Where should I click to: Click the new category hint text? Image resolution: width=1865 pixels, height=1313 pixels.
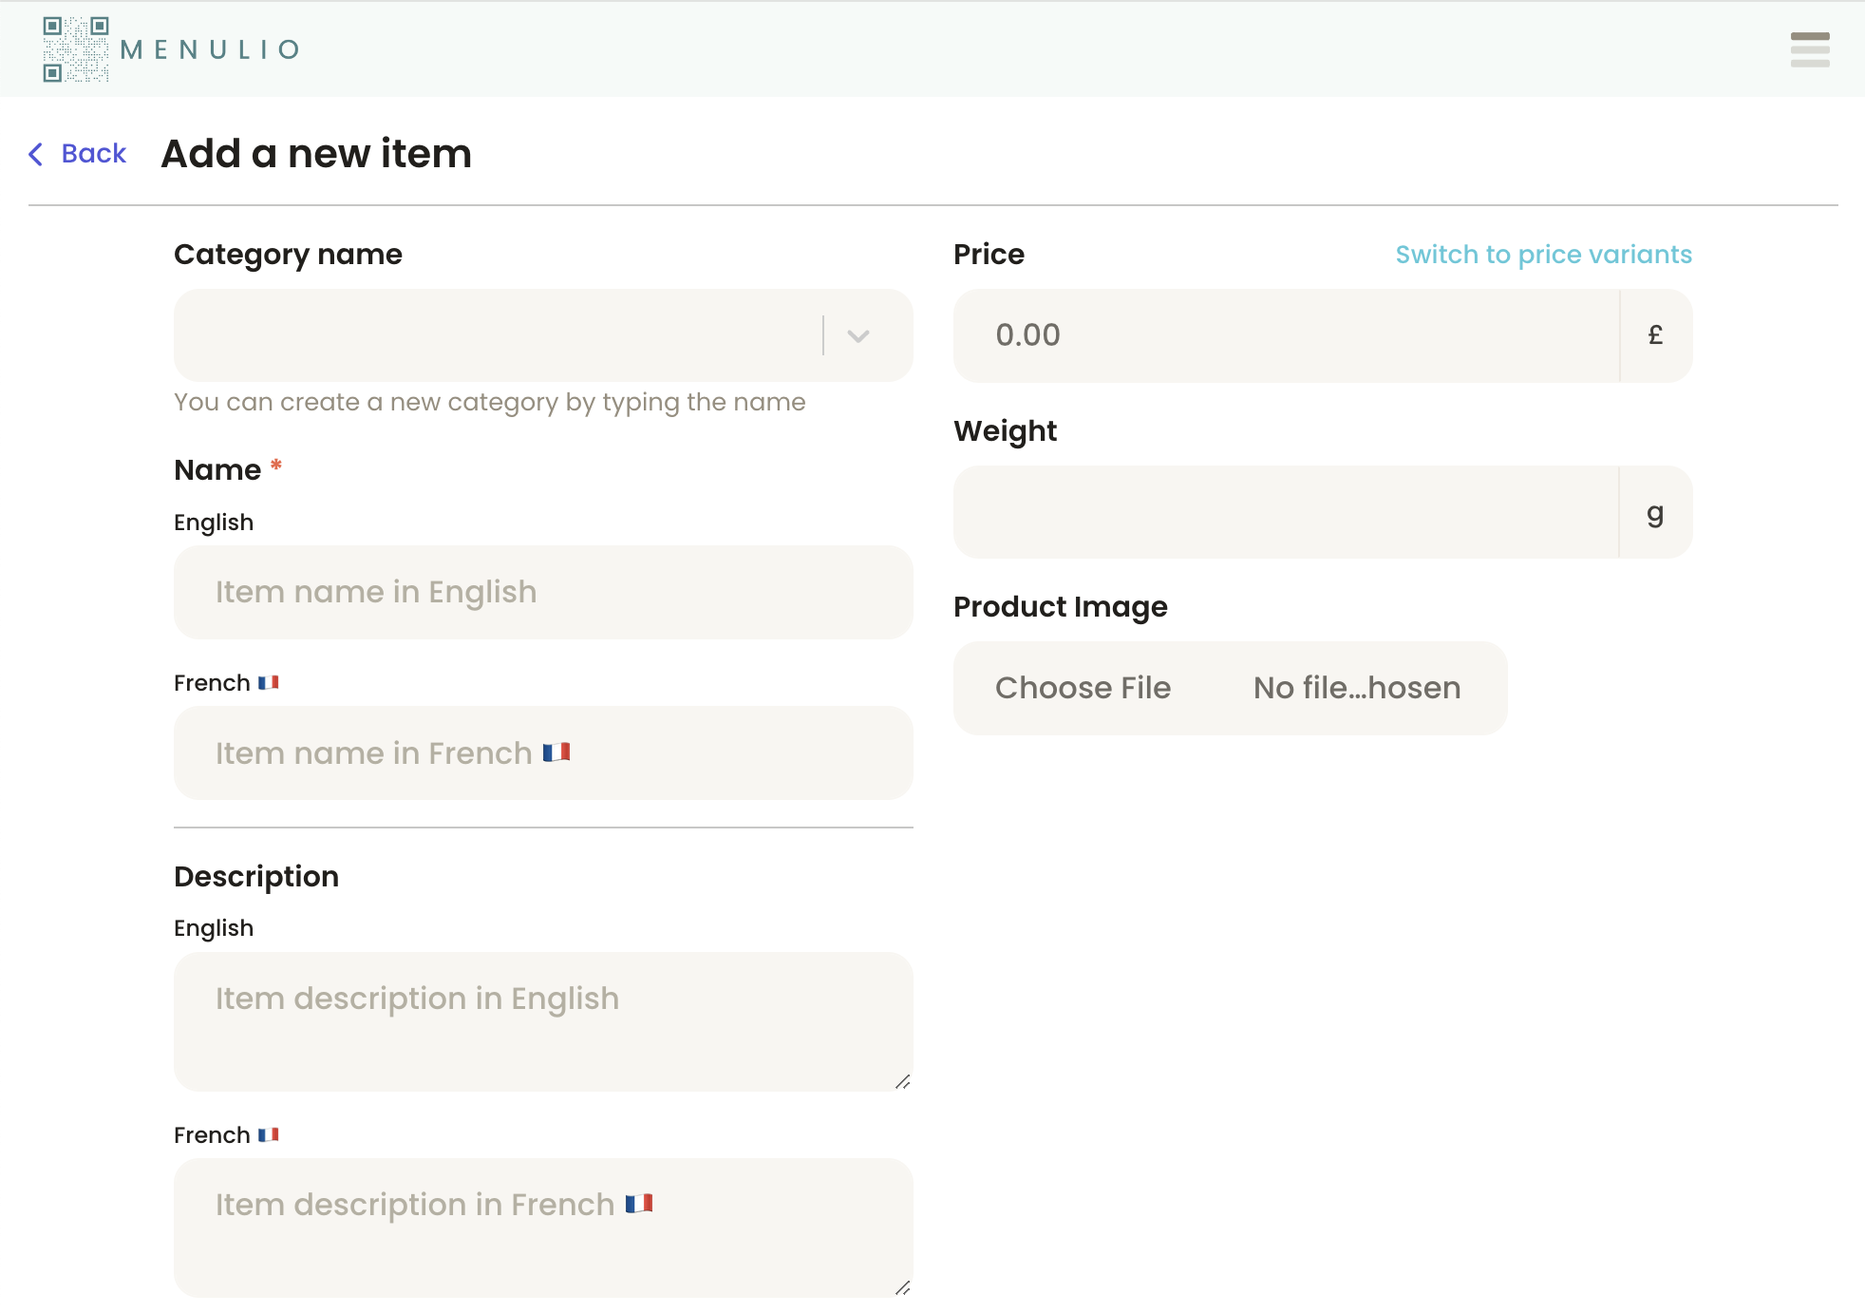point(489,402)
